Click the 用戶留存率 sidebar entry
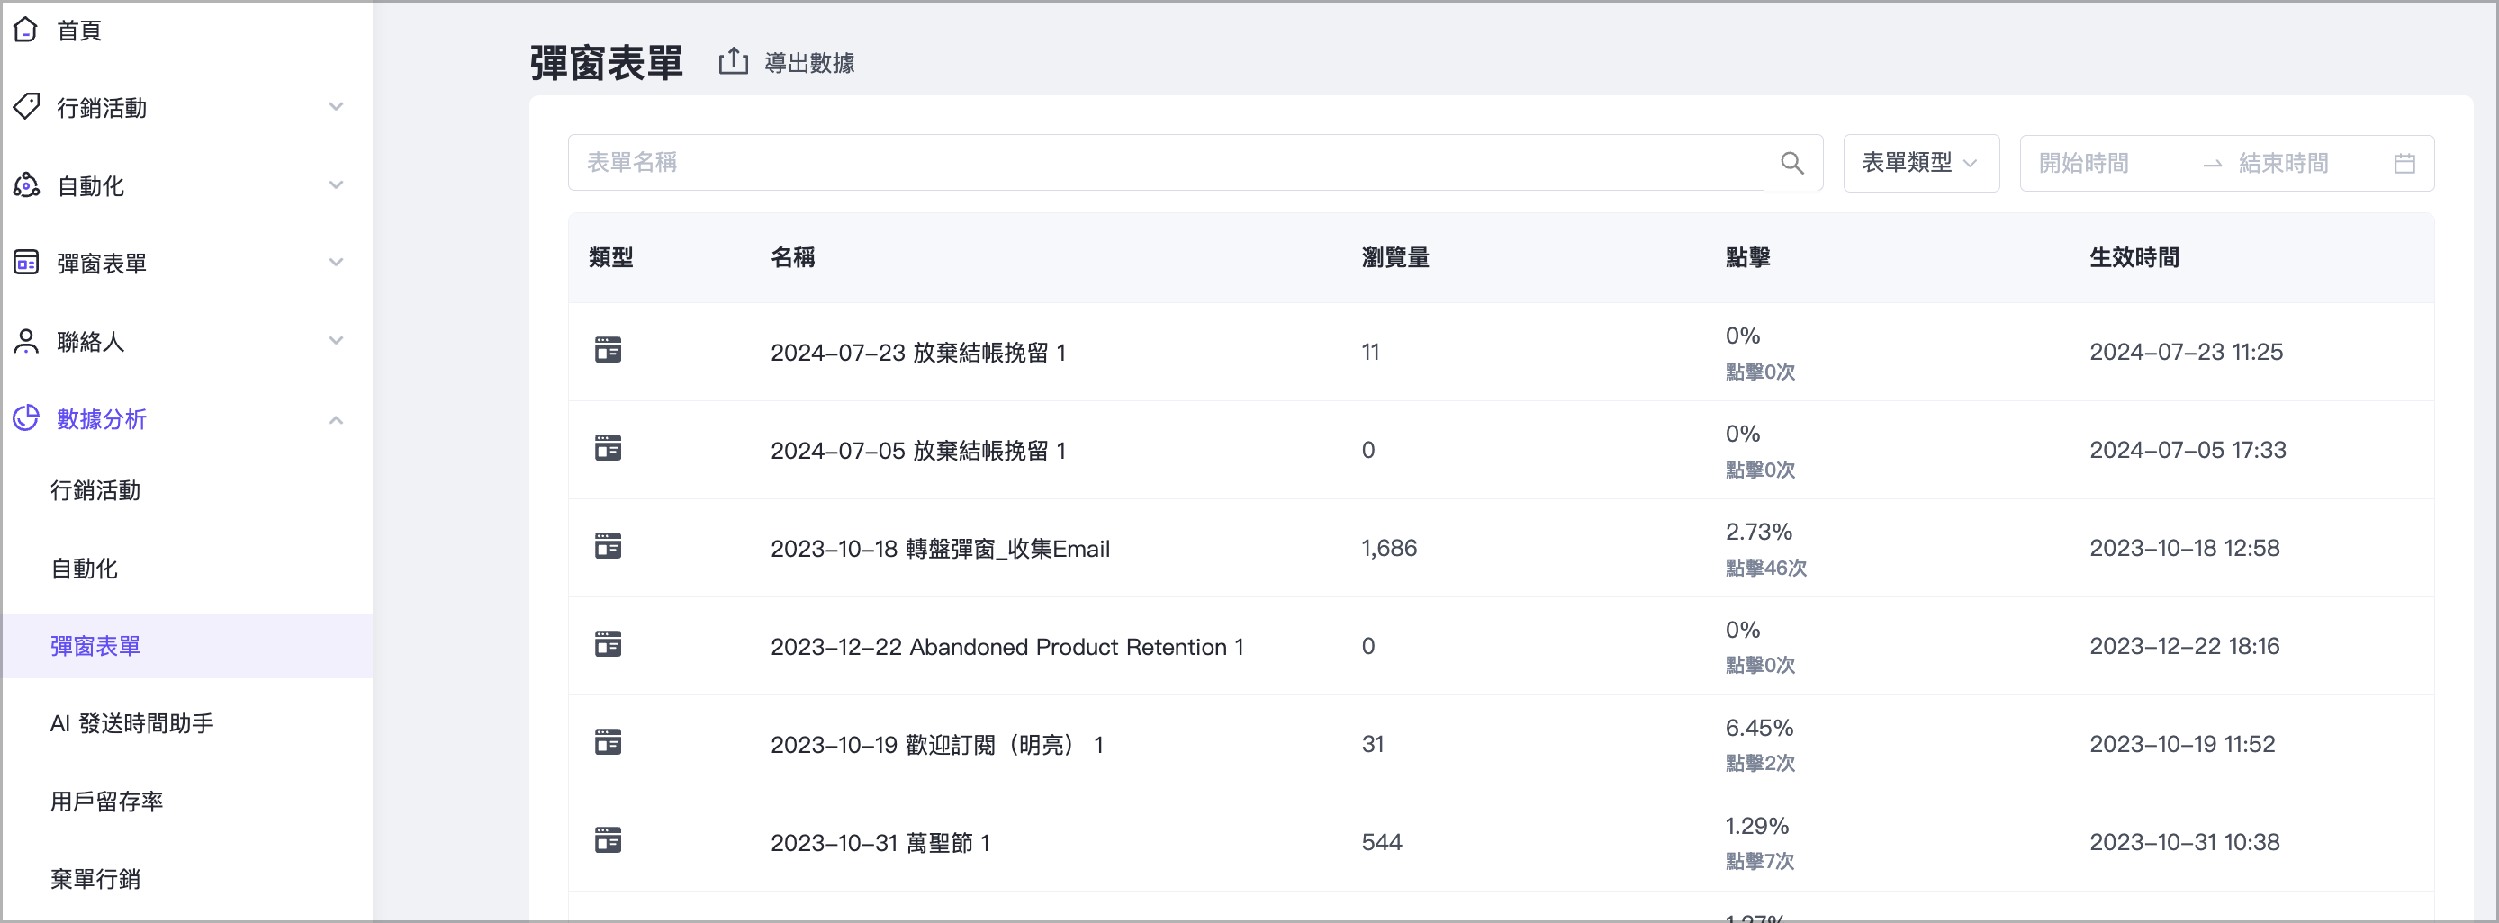Image resolution: width=2499 pixels, height=923 pixels. pos(107,801)
